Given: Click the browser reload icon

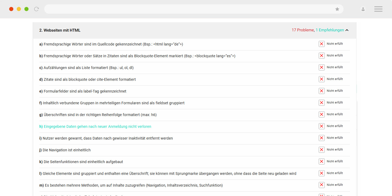Looking at the screenshot, I should (37, 9).
